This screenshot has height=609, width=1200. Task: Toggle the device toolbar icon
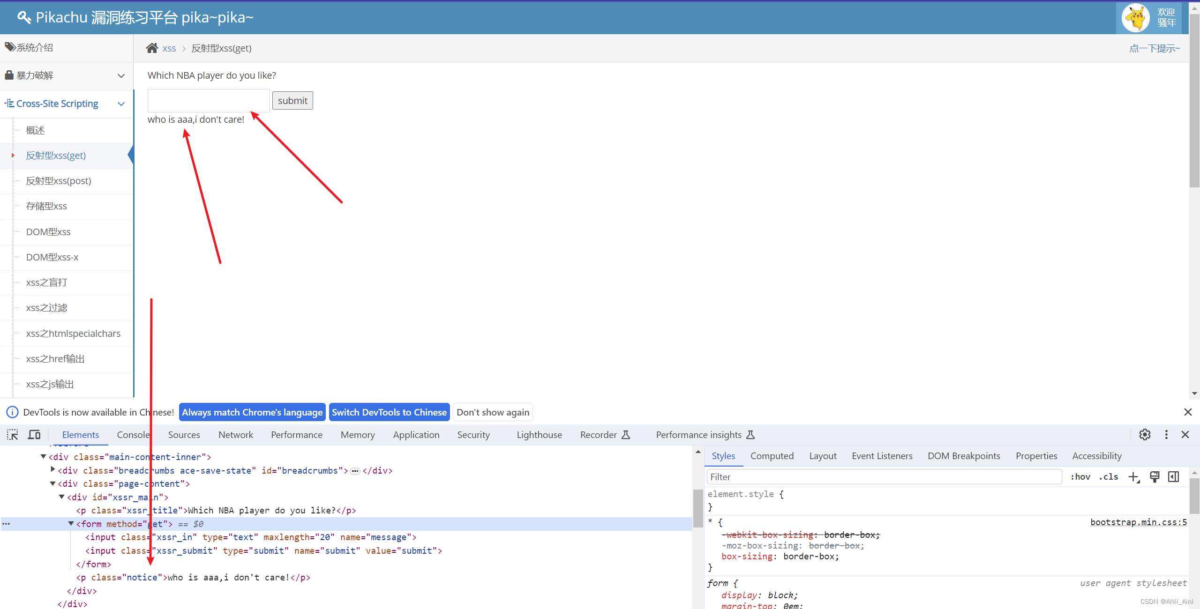(x=34, y=435)
